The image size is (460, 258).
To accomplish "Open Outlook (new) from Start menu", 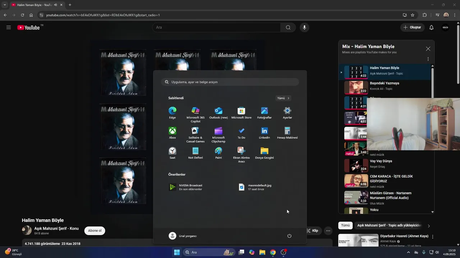I will (x=218, y=113).
